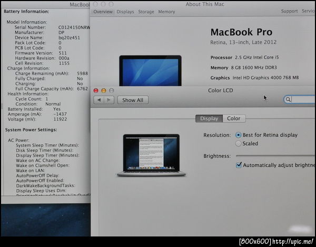Click the DarkWakeBackgroundTasks row
316x247 pixels.
[45, 185]
